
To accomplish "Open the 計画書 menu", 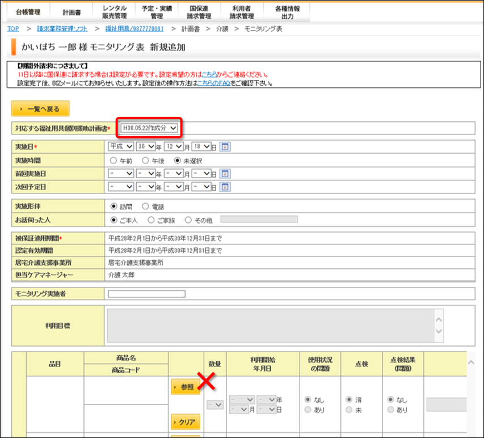I will pyautogui.click(x=71, y=12).
